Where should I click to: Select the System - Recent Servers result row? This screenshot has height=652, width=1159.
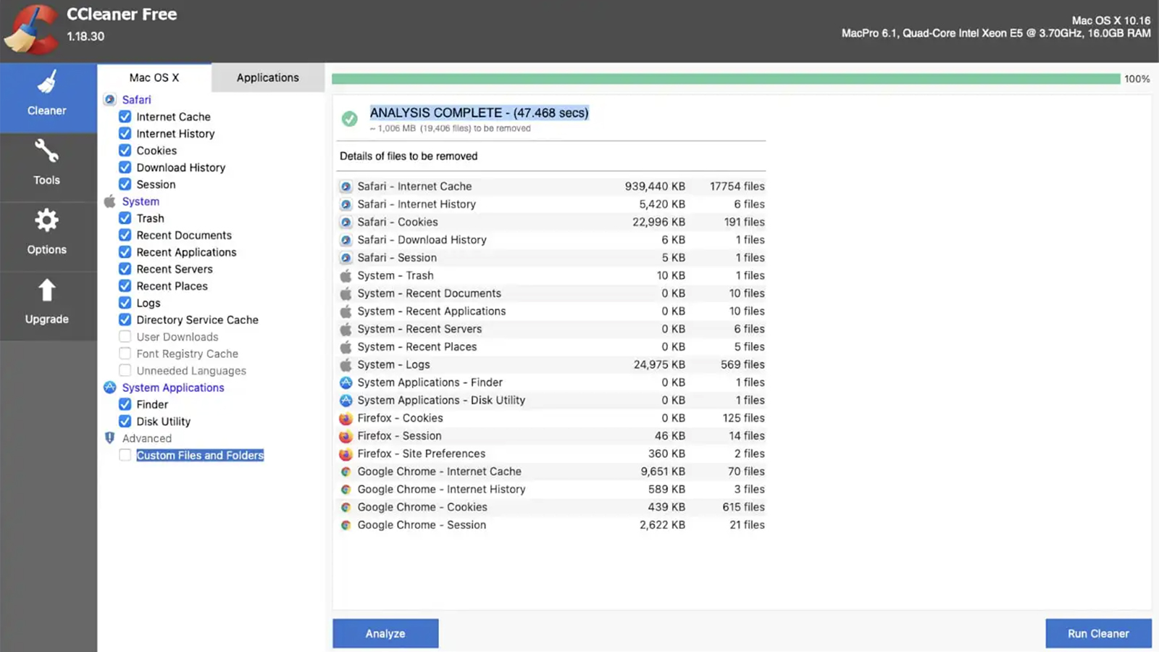coord(551,329)
